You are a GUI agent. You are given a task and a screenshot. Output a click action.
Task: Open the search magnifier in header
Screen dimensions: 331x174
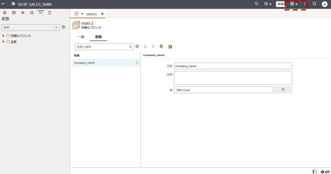coord(256,4)
